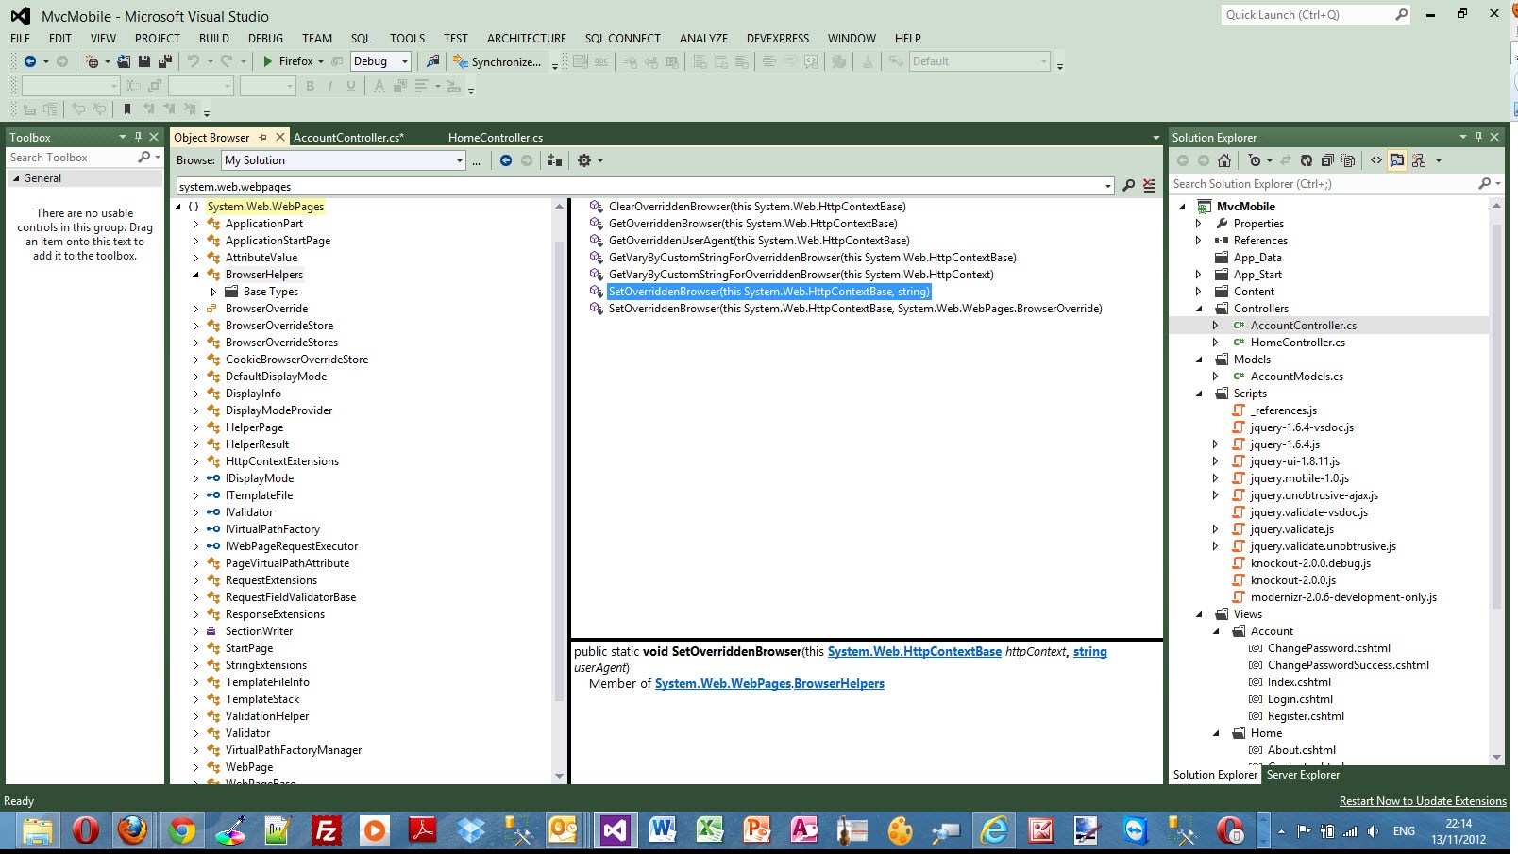Click the Quick Launch search box
1518x854 pixels.
tap(1308, 15)
